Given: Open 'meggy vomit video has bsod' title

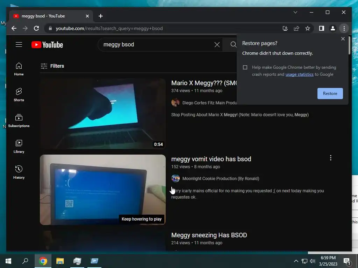Looking at the screenshot, I should (211, 159).
